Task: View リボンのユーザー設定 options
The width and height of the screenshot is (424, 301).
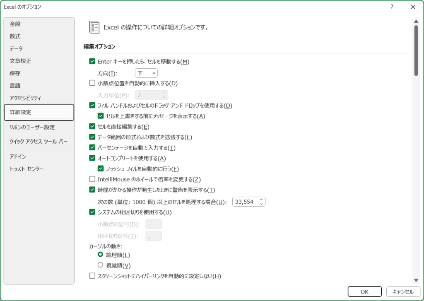Action: 31,127
